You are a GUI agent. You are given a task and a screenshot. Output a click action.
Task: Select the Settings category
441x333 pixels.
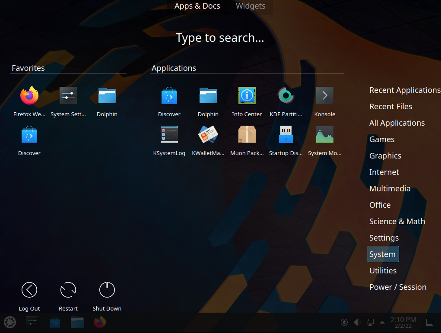pyautogui.click(x=384, y=238)
